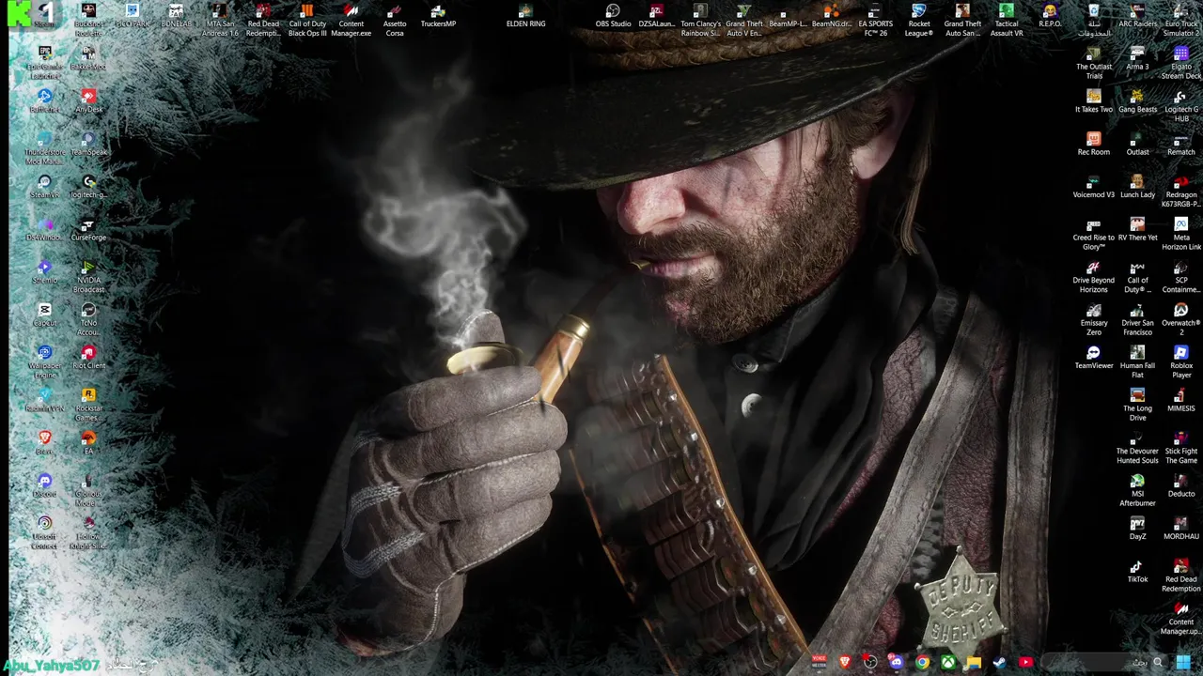Launch The Outlast Trials icon
The image size is (1203, 676).
[x=1093, y=63]
